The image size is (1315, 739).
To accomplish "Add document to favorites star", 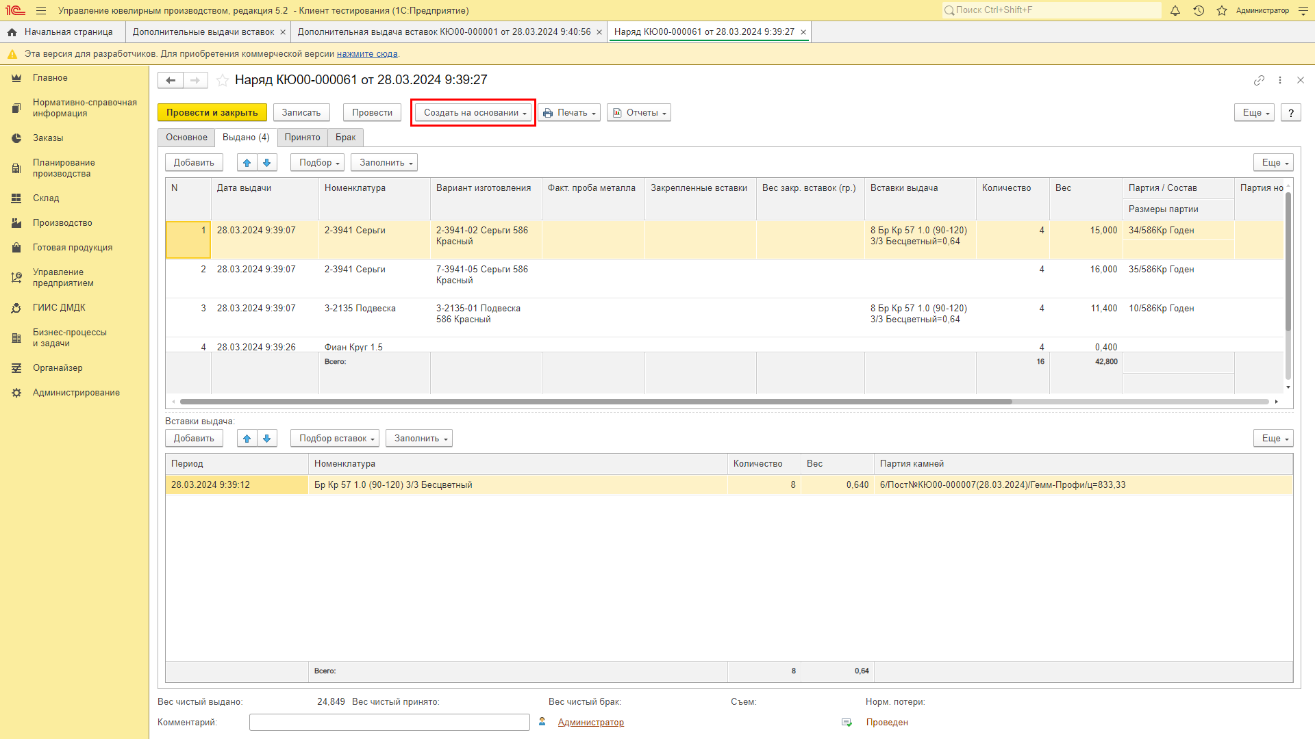I will tap(223, 80).
